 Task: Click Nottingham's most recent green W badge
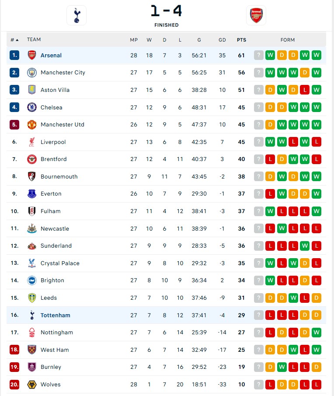317,333
